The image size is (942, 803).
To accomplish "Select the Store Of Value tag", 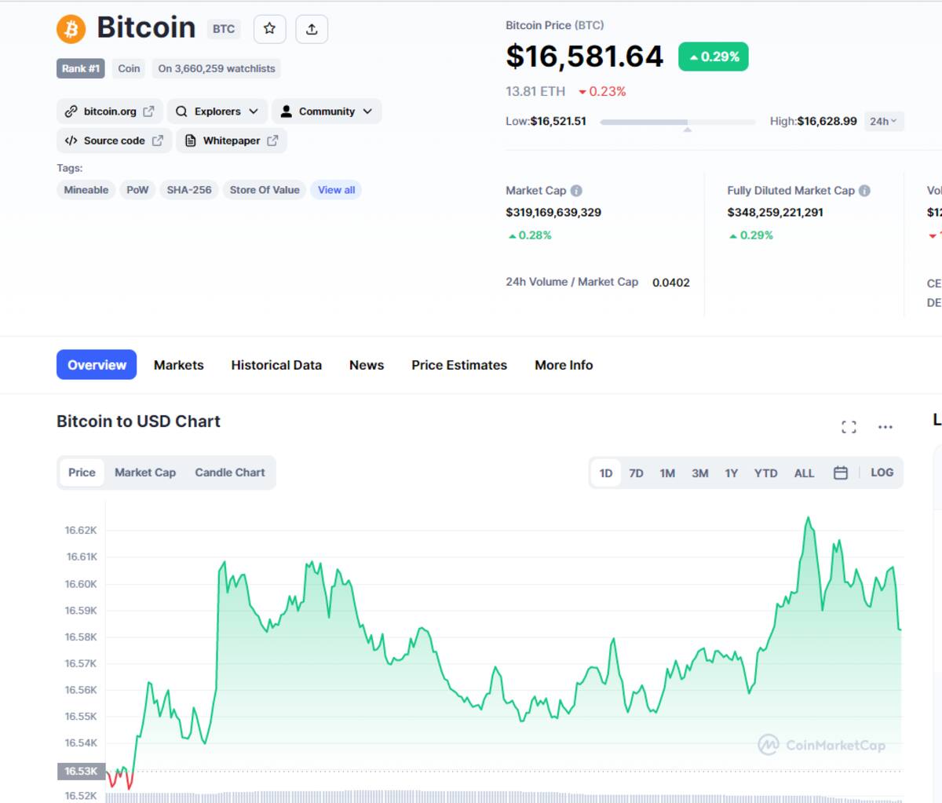I will [x=265, y=190].
